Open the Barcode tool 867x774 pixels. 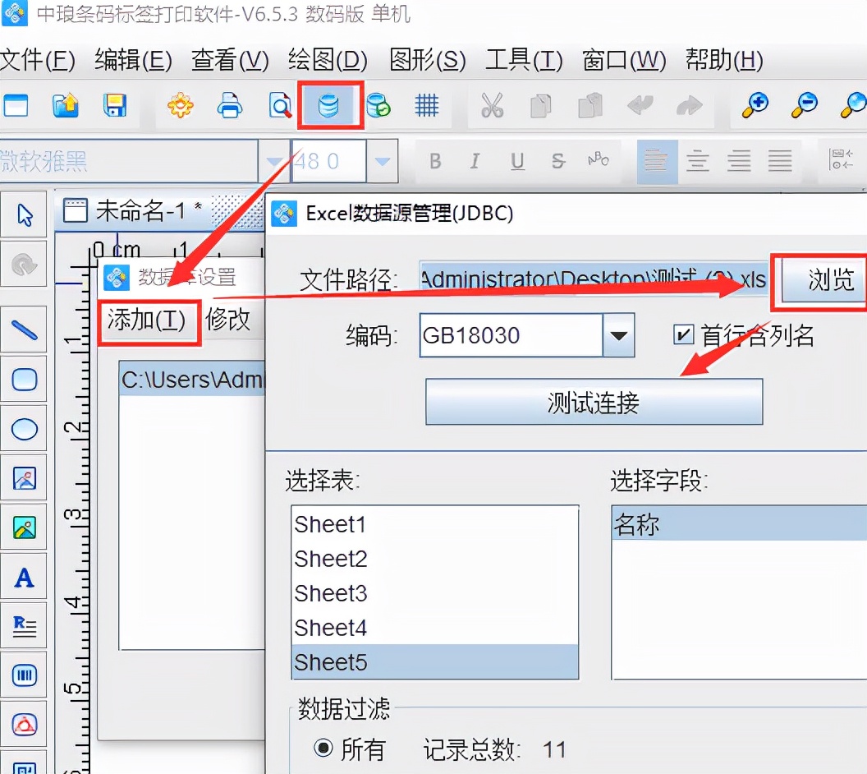25,675
